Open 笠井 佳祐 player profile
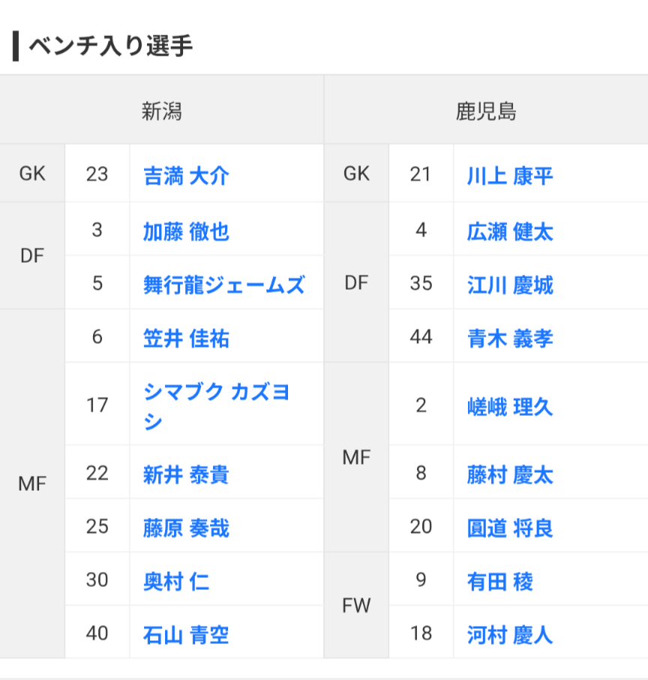Viewport: 648px width, 680px height. pos(186,338)
